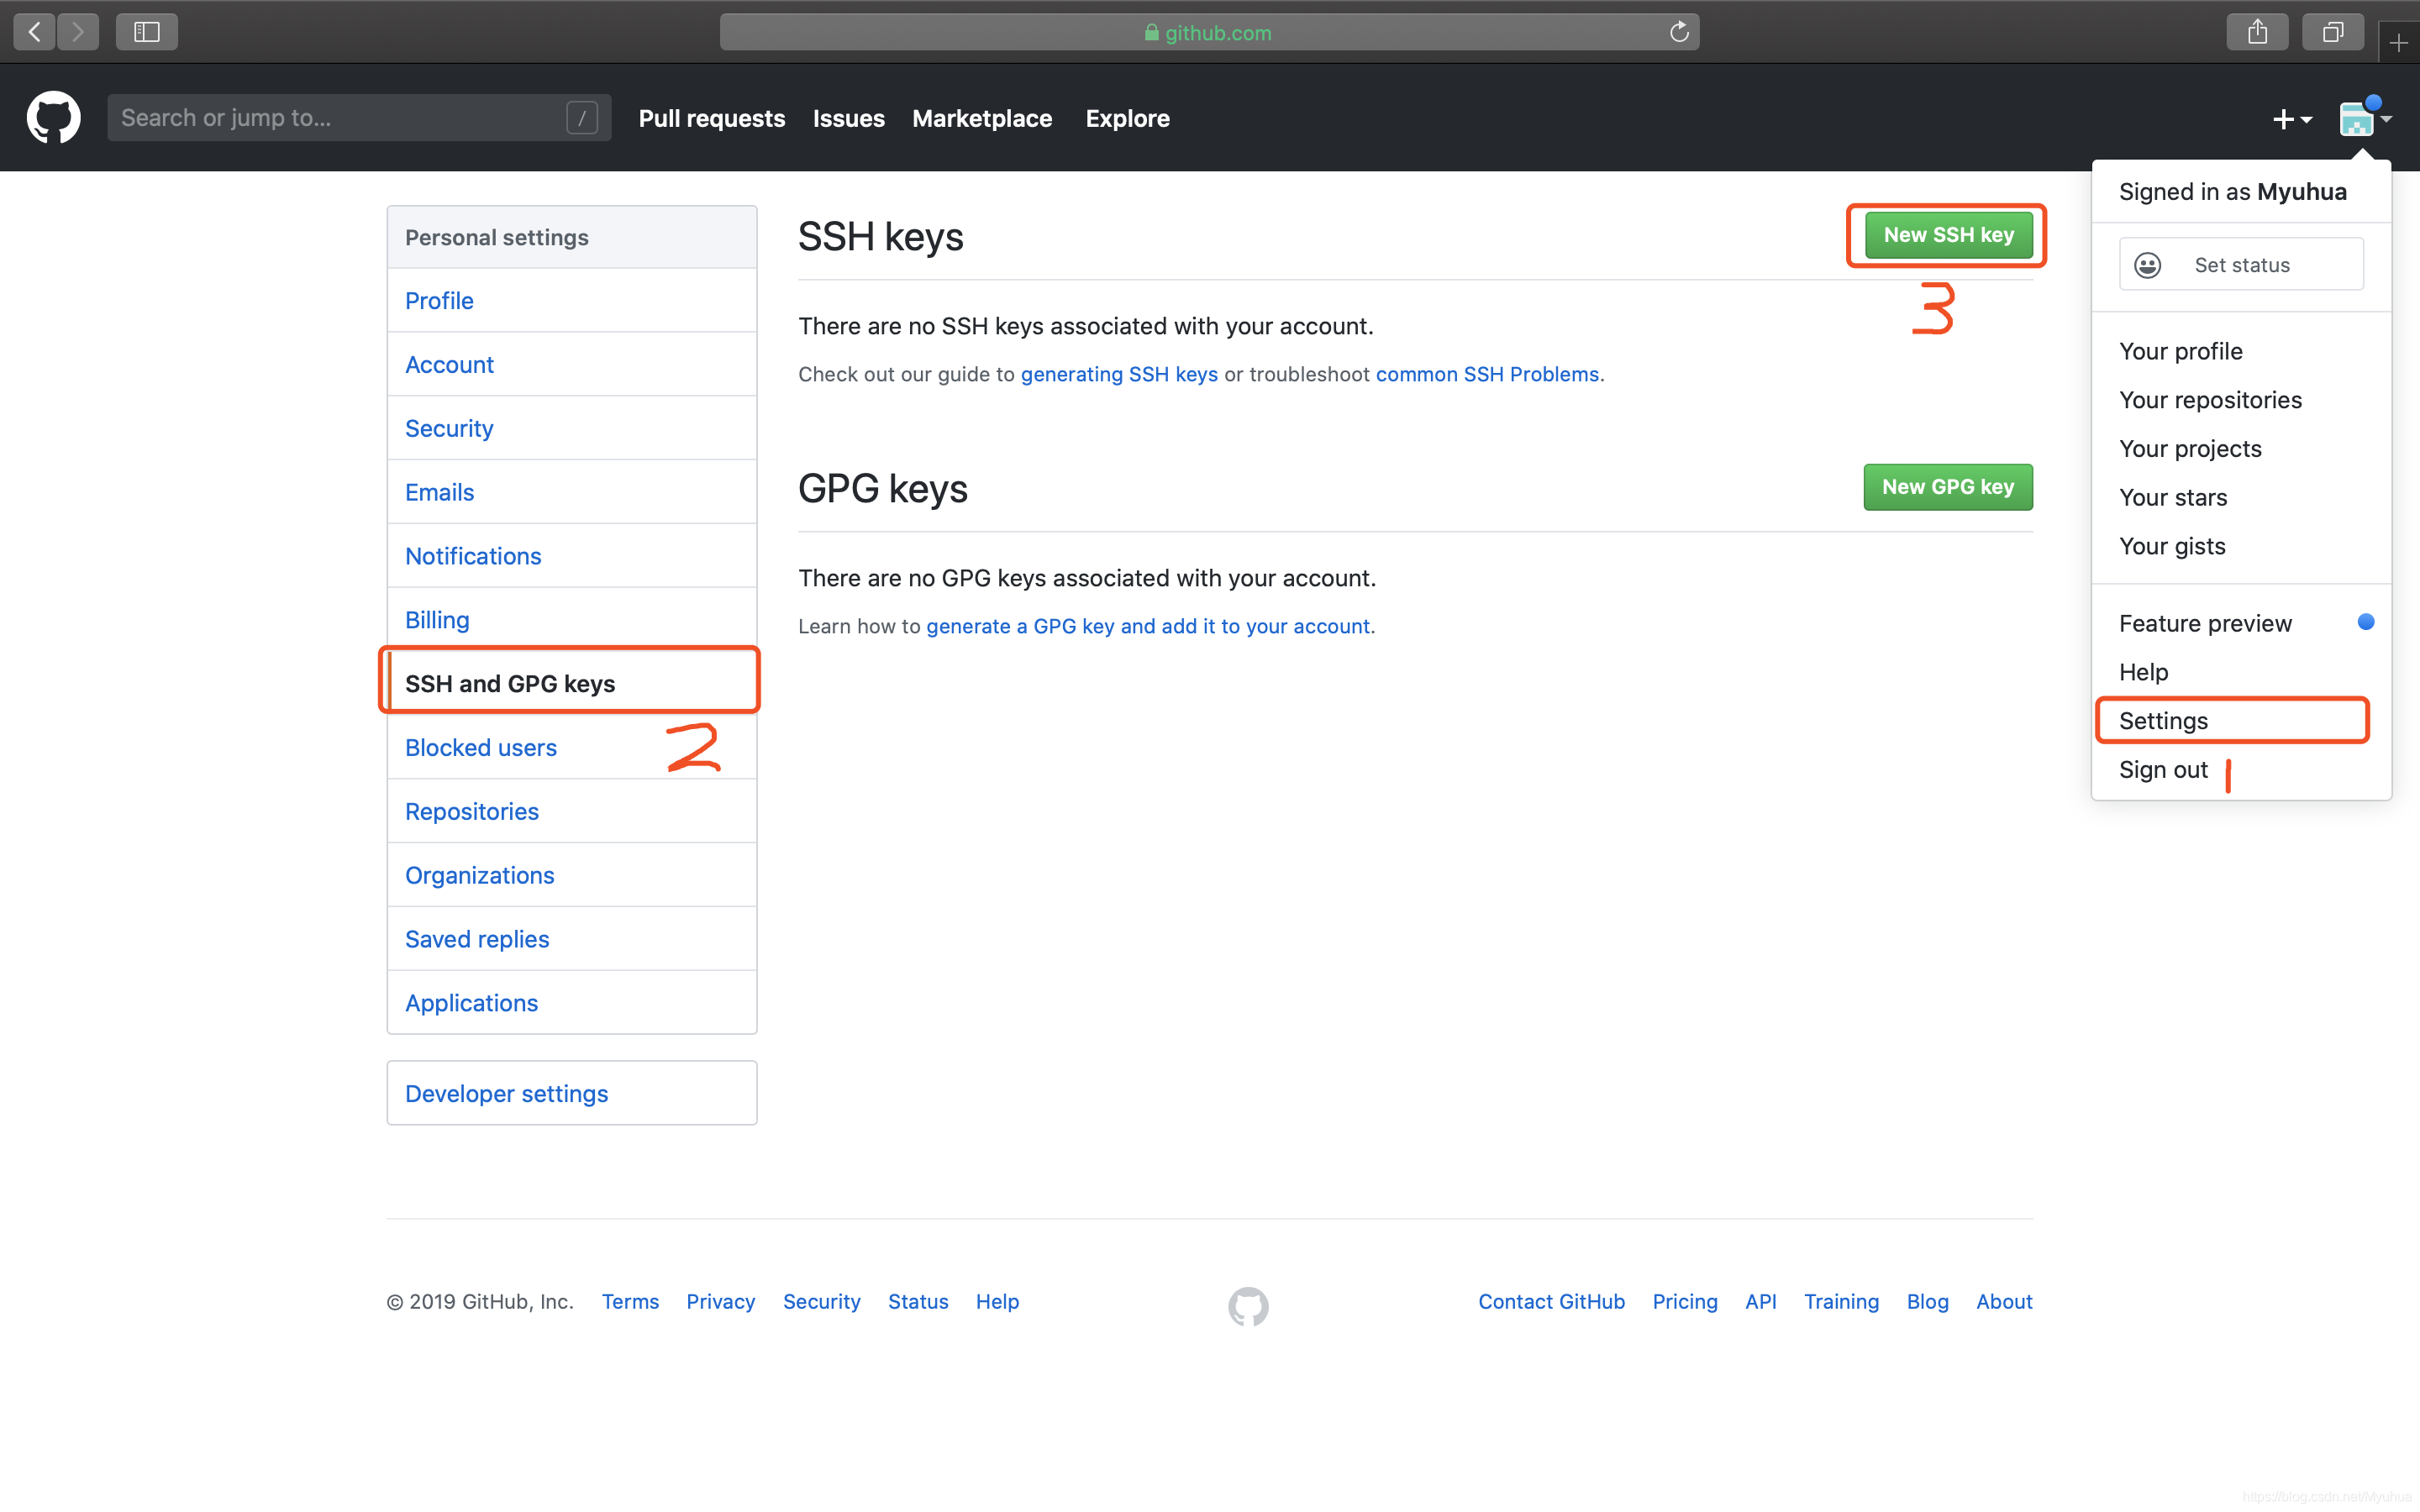Open Account in Personal settings
The width and height of the screenshot is (2420, 1512).
[572, 364]
